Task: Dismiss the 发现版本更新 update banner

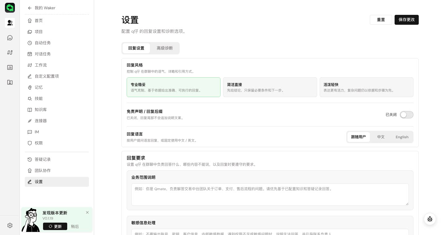Action: (x=87, y=212)
